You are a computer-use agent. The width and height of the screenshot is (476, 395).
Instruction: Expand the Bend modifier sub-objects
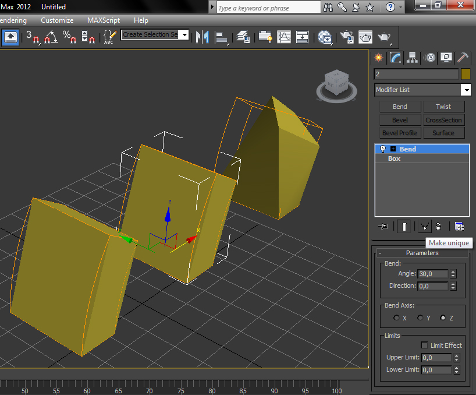point(393,149)
